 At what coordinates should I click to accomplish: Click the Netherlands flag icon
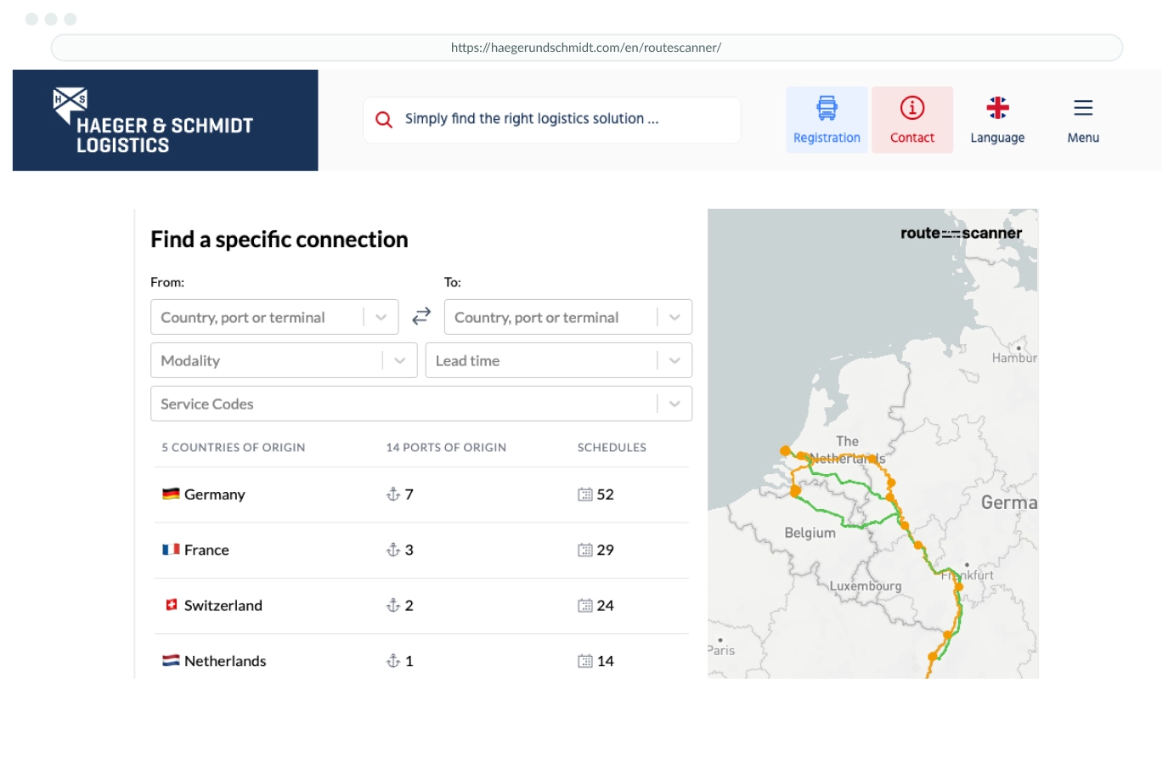171,660
